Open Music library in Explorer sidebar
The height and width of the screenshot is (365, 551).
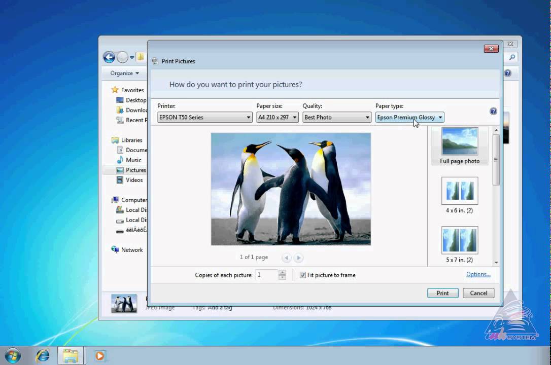[133, 160]
